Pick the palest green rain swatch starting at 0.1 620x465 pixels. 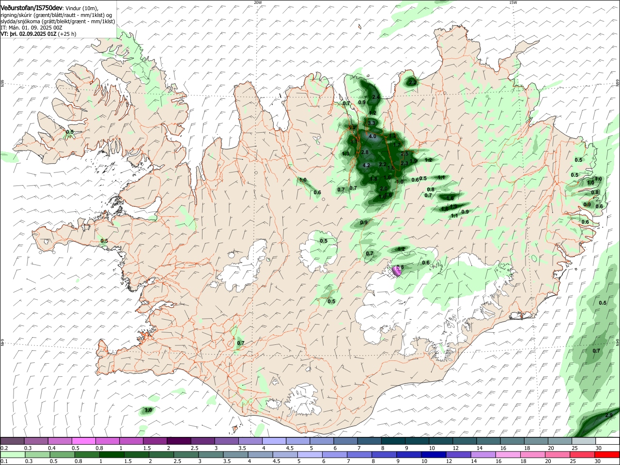(13, 455)
